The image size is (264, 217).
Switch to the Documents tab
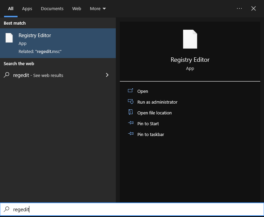pyautogui.click(x=52, y=9)
